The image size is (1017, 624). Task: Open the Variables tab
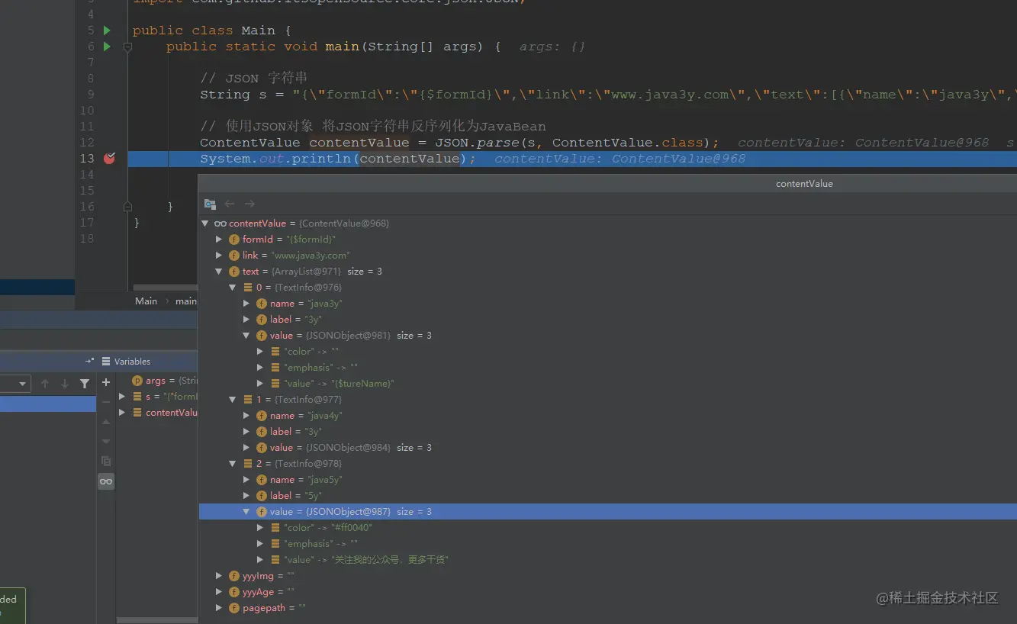pyautogui.click(x=126, y=362)
